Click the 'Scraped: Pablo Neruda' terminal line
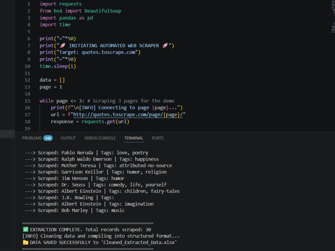This screenshot has width=335, height=251. [x=86, y=153]
